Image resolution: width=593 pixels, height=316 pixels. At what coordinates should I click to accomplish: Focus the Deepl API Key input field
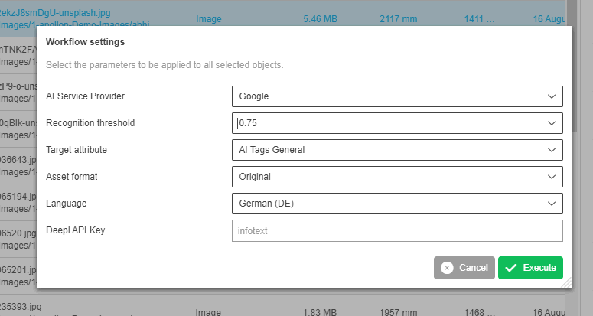[x=396, y=230]
